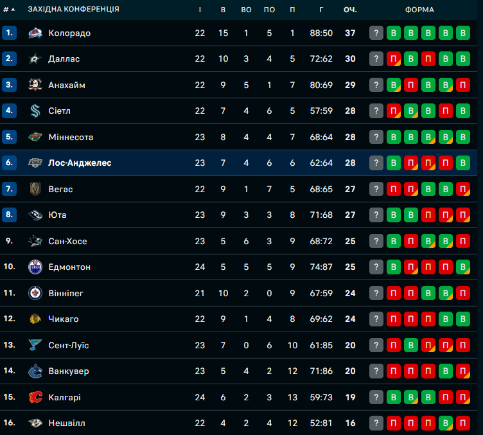Screen dimensions: 483x435
Task: Click the Chicago Blackhawks team logo
Action: pyautogui.click(x=35, y=319)
